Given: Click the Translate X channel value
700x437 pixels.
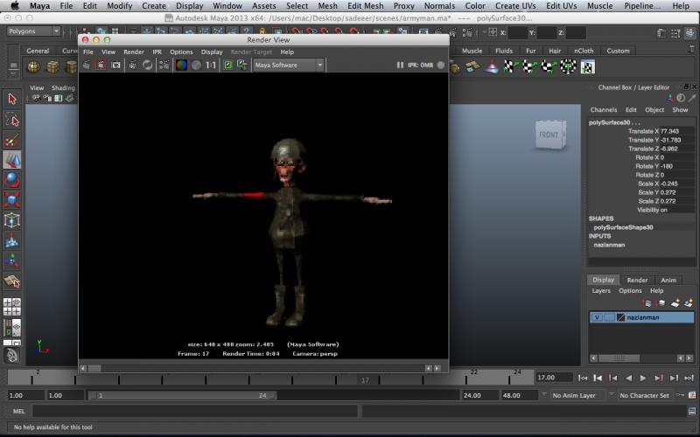Looking at the screenshot, I should [670, 131].
